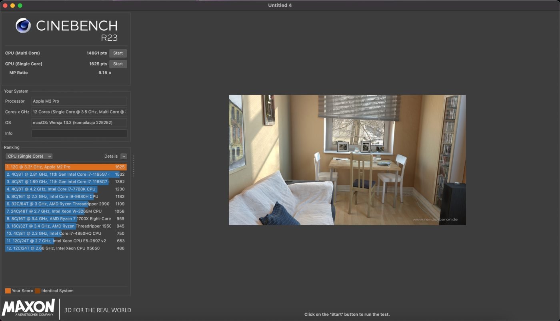The width and height of the screenshot is (560, 321).
Task: Click the Processor field showing Apple M2 Pro
Action: [x=79, y=101]
